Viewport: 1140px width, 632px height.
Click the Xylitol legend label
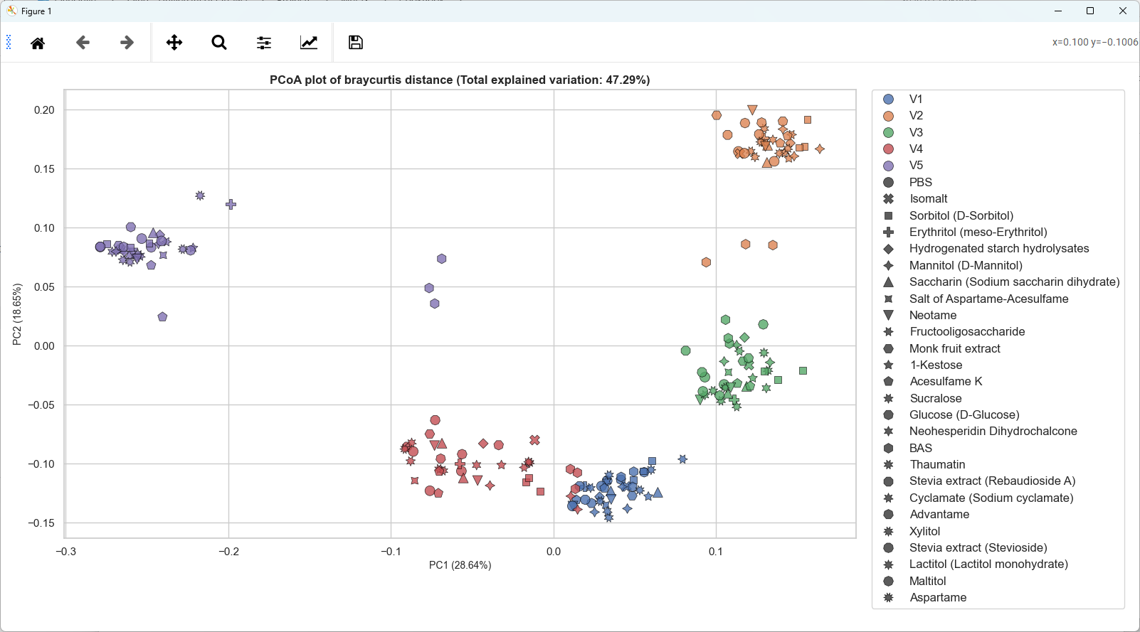click(924, 531)
